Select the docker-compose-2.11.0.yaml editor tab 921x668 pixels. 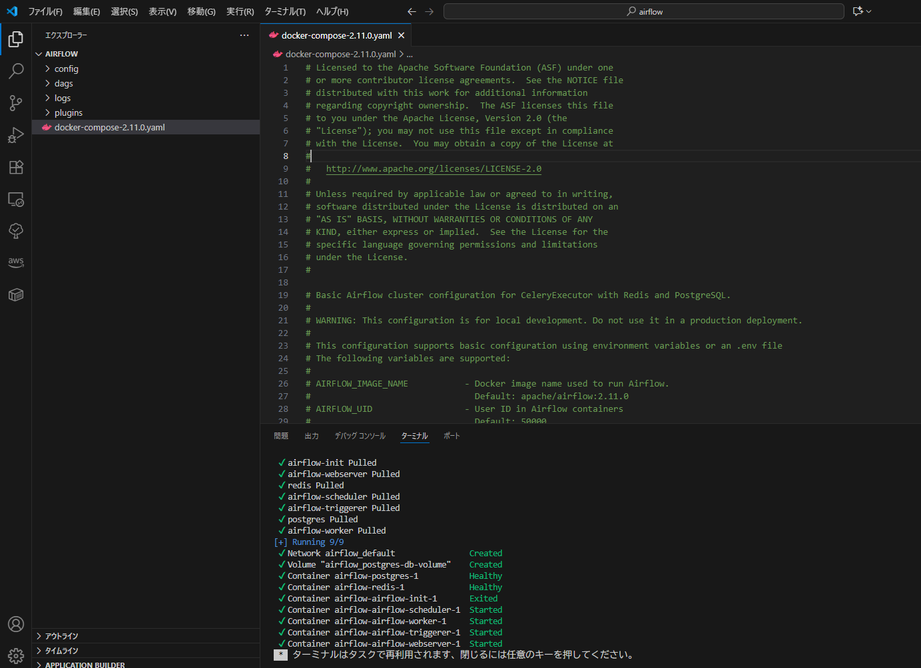tap(336, 35)
